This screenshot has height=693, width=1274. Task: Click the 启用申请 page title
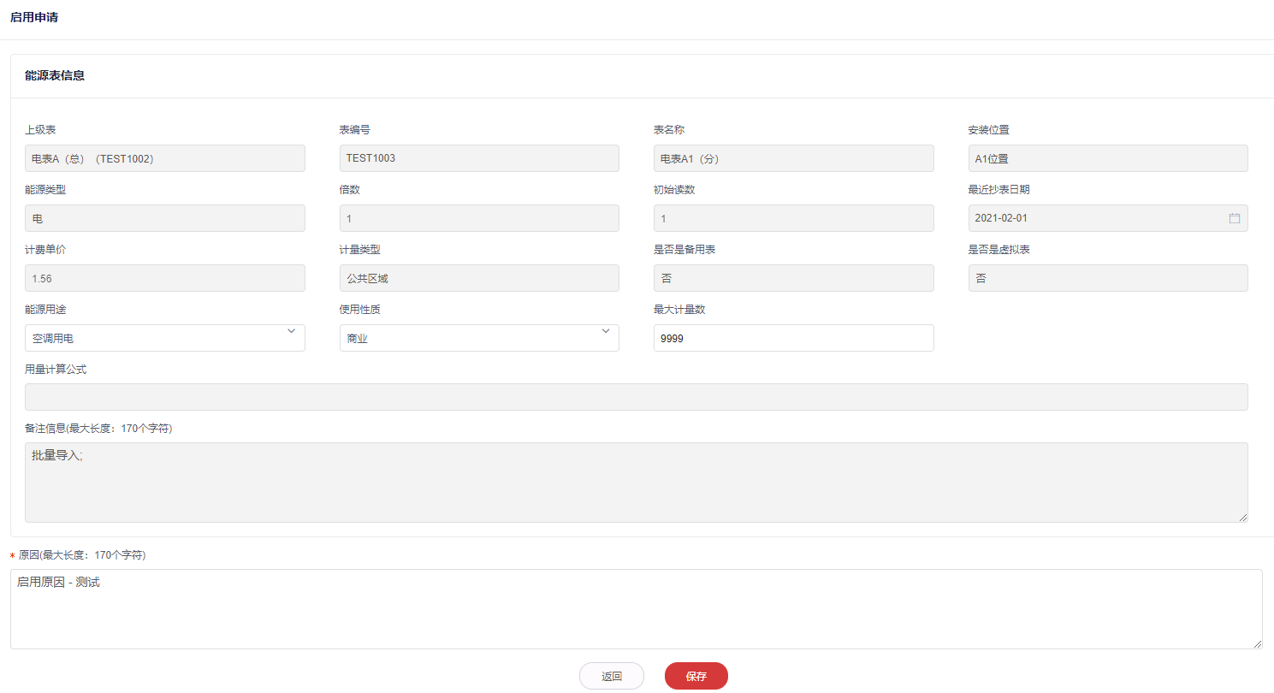coord(34,17)
